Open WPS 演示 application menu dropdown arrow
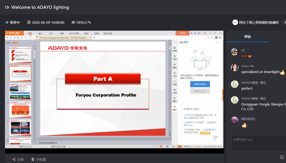The width and height of the screenshot is (286, 163). (x=23, y=33)
